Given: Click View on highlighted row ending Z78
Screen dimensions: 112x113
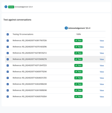Looking at the screenshot, I should pos(102,59).
